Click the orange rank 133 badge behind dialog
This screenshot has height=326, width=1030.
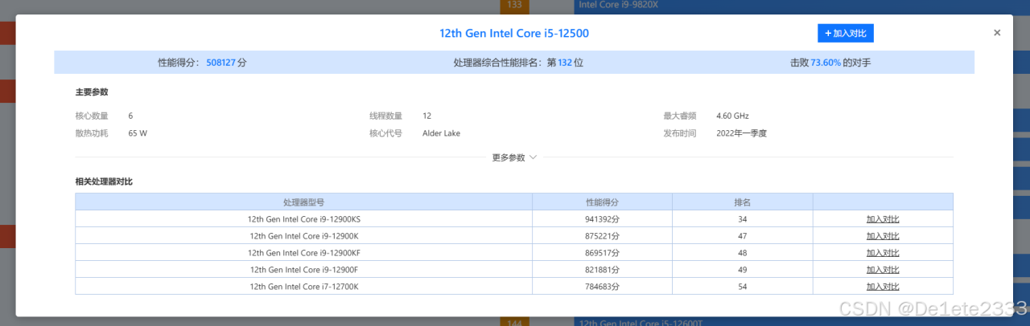tap(515, 6)
